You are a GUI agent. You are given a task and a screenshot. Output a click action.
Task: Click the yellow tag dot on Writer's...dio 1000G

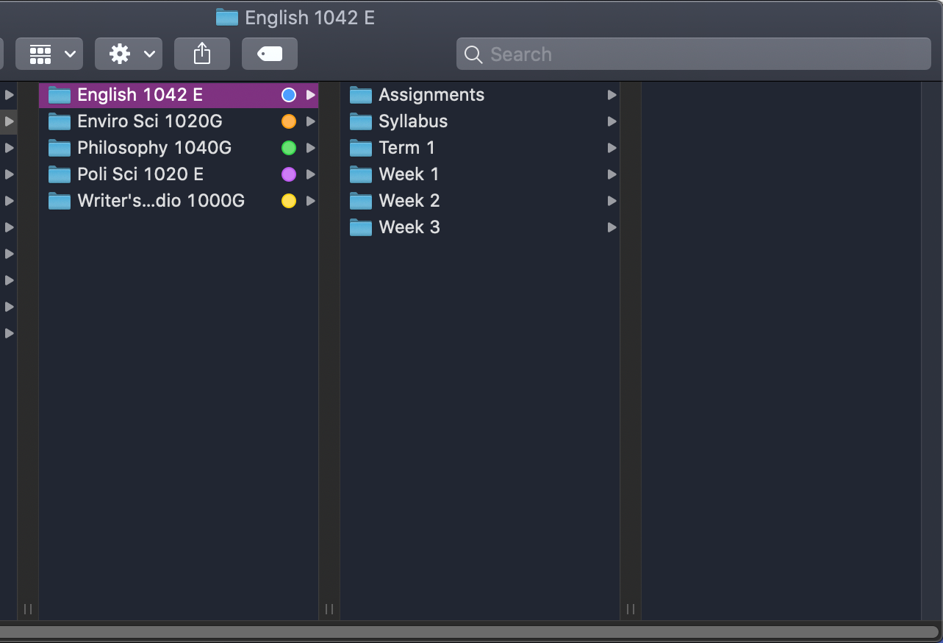coord(289,201)
